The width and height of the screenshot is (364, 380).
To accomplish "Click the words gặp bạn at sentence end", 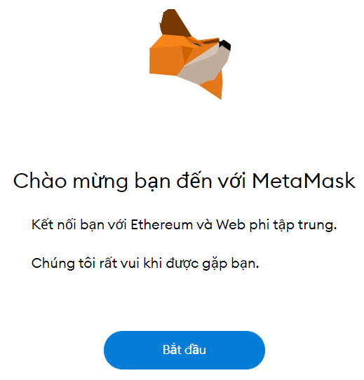I will [230, 264].
